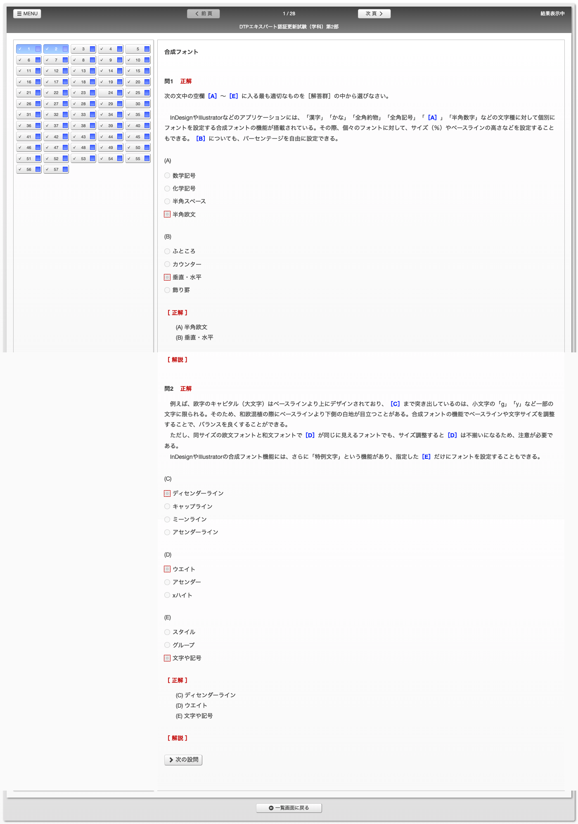
Task: Return to list with 一覧画面に戻る button
Action: (x=289, y=808)
